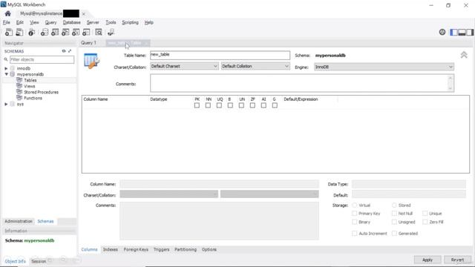The image size is (475, 267).
Task: Tick the G generated column checkbox
Action: click(275, 105)
